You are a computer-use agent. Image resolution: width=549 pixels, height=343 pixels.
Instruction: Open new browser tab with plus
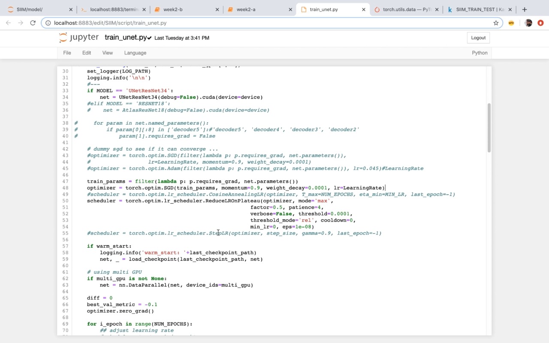click(524, 9)
